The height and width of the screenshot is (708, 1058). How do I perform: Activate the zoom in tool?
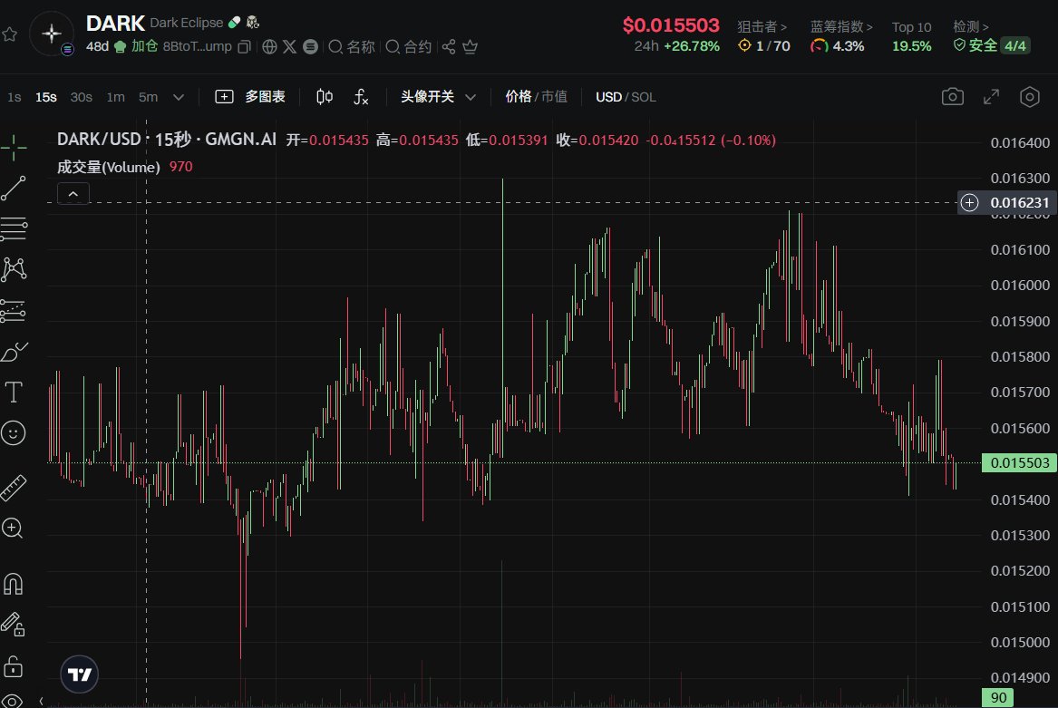(x=14, y=528)
